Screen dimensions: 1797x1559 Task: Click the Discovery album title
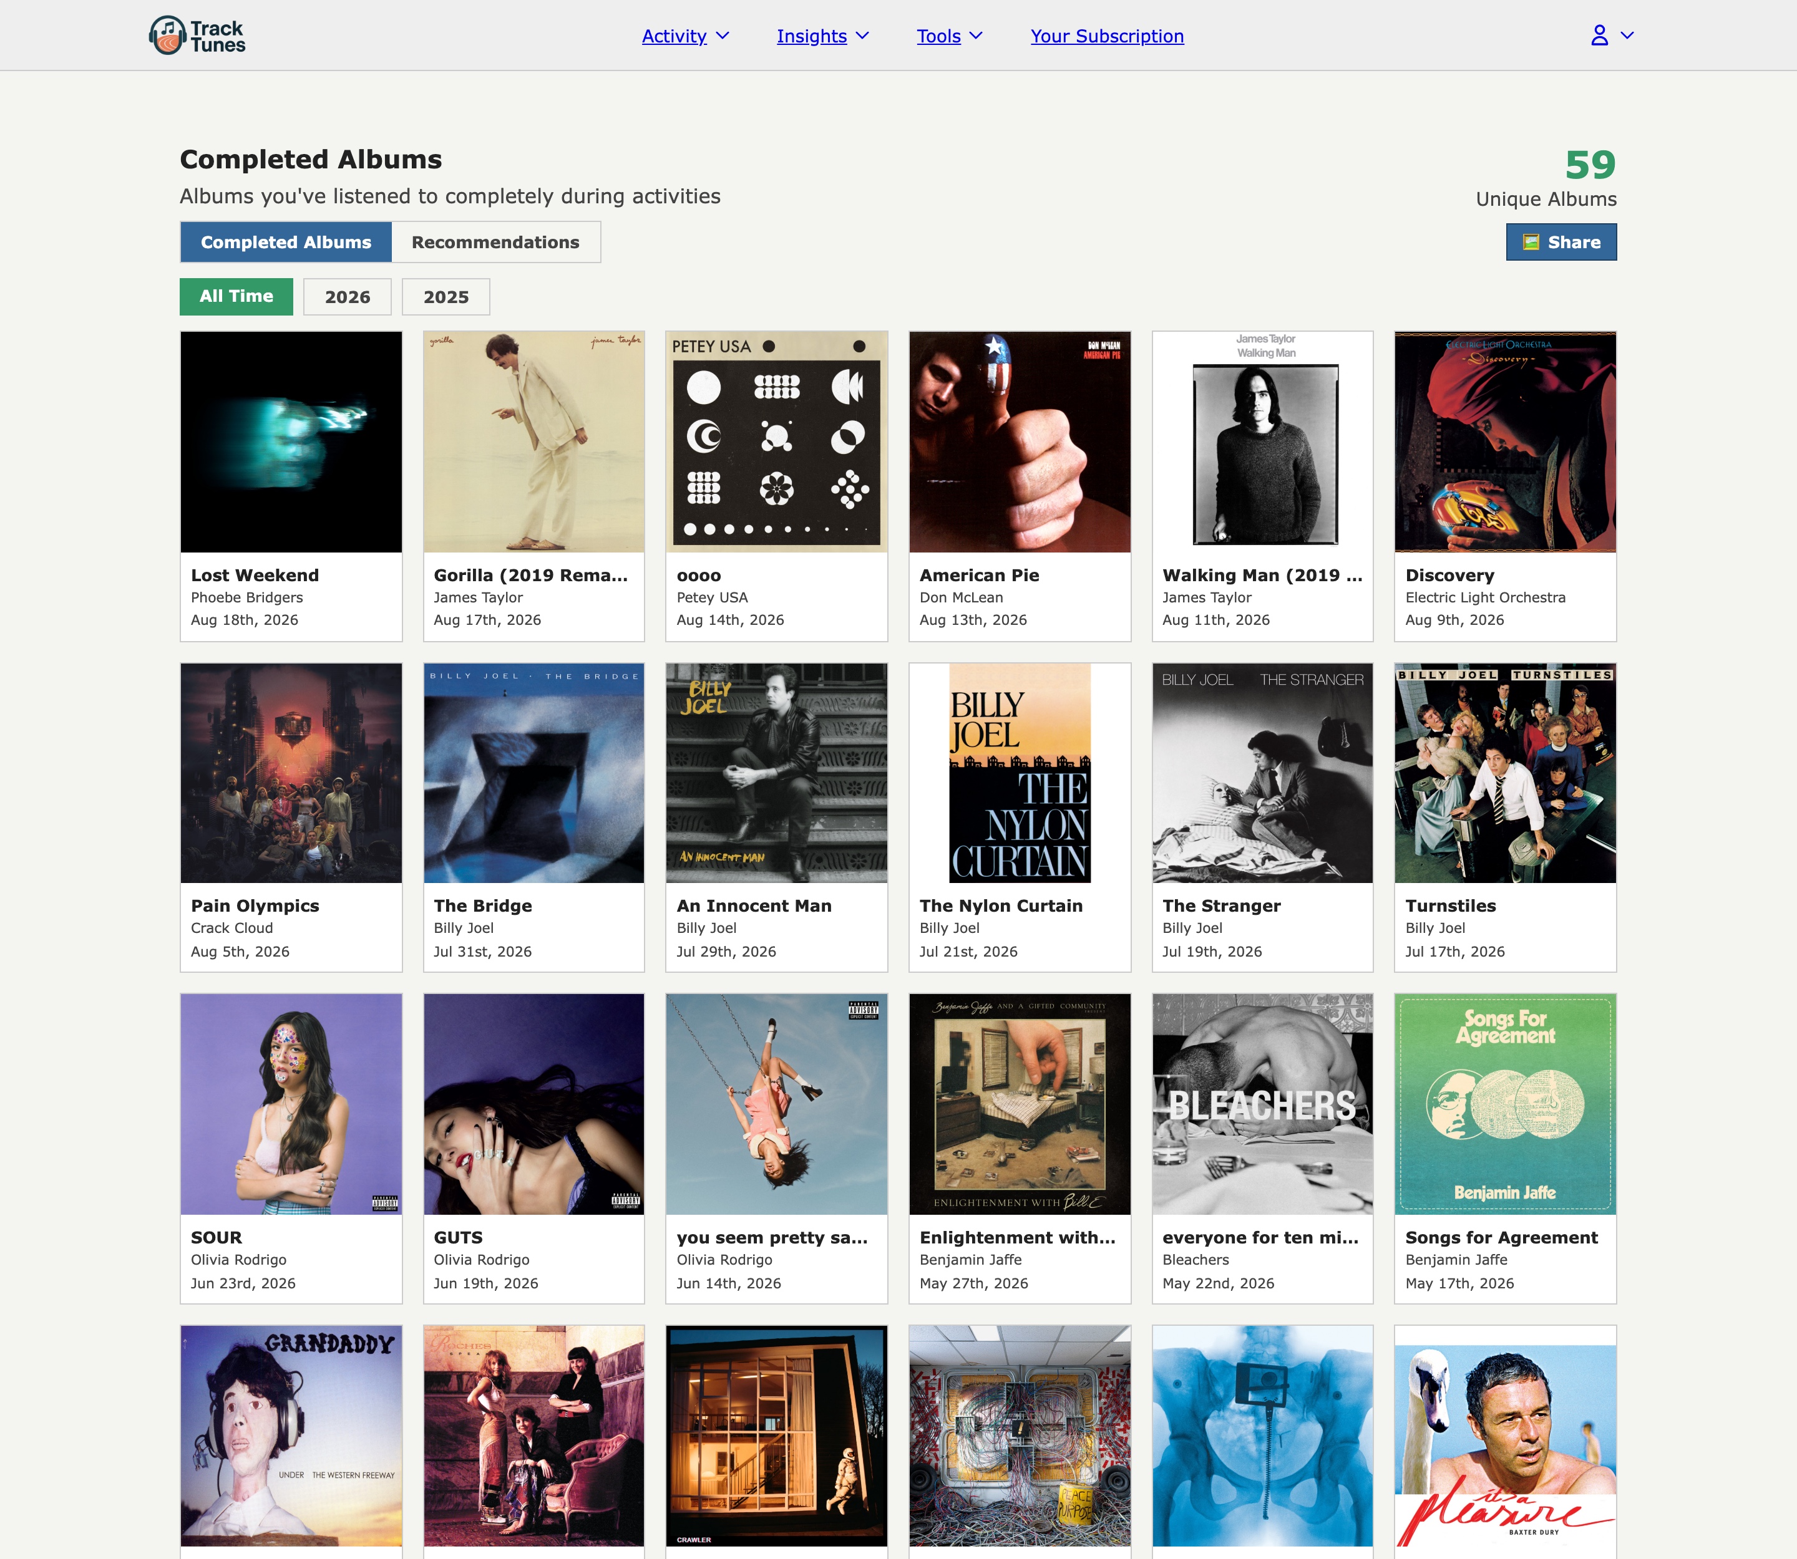tap(1449, 575)
